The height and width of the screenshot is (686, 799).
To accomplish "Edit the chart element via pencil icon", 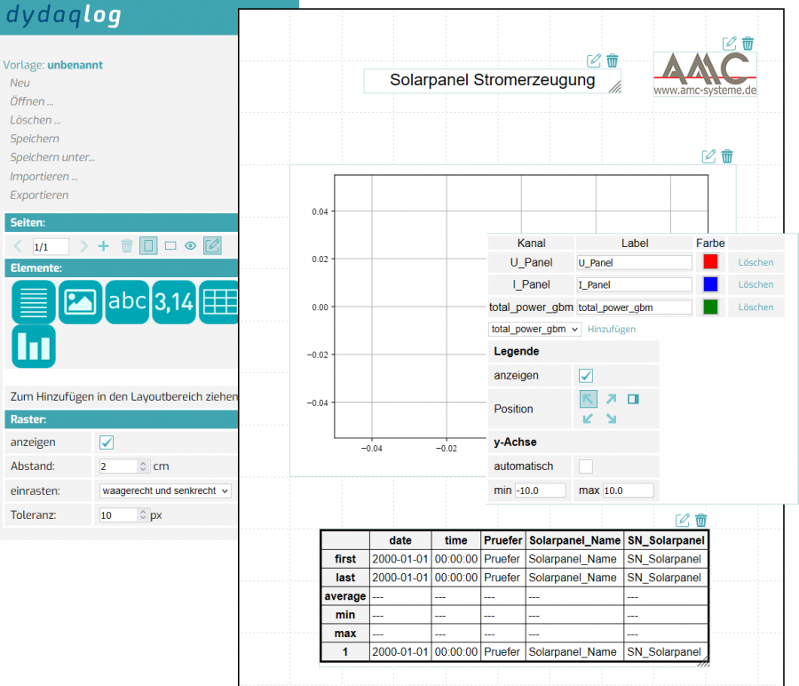I will [708, 156].
